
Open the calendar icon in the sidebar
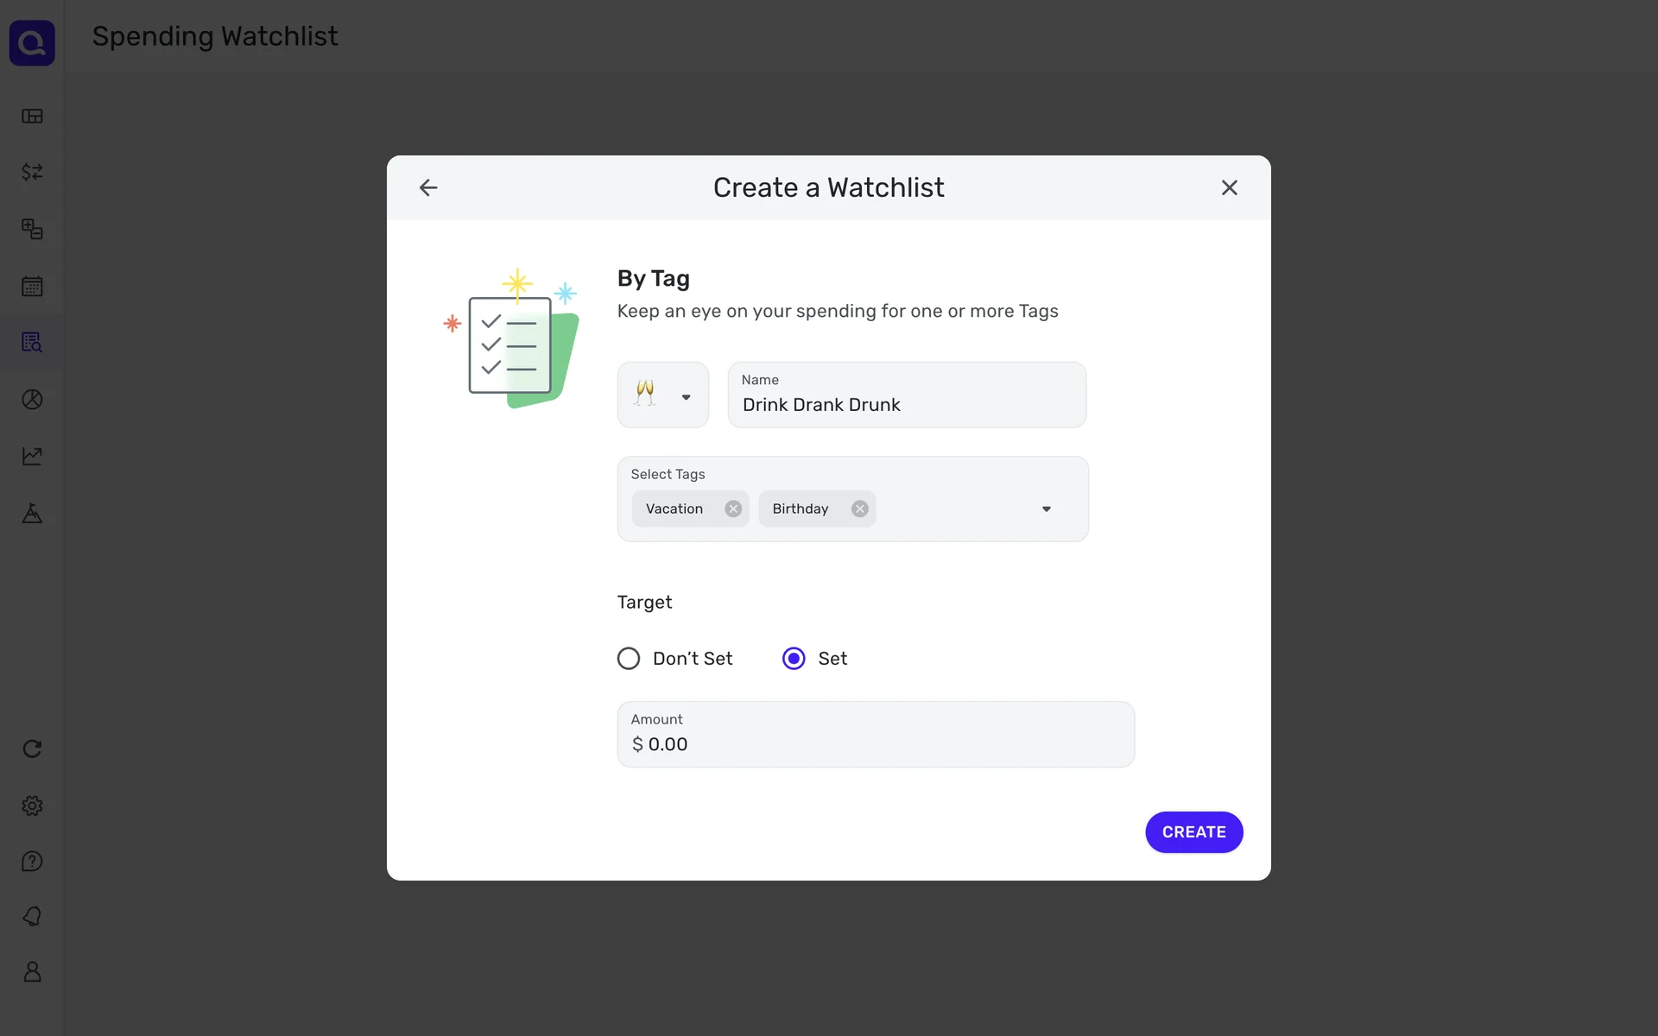[x=32, y=287]
